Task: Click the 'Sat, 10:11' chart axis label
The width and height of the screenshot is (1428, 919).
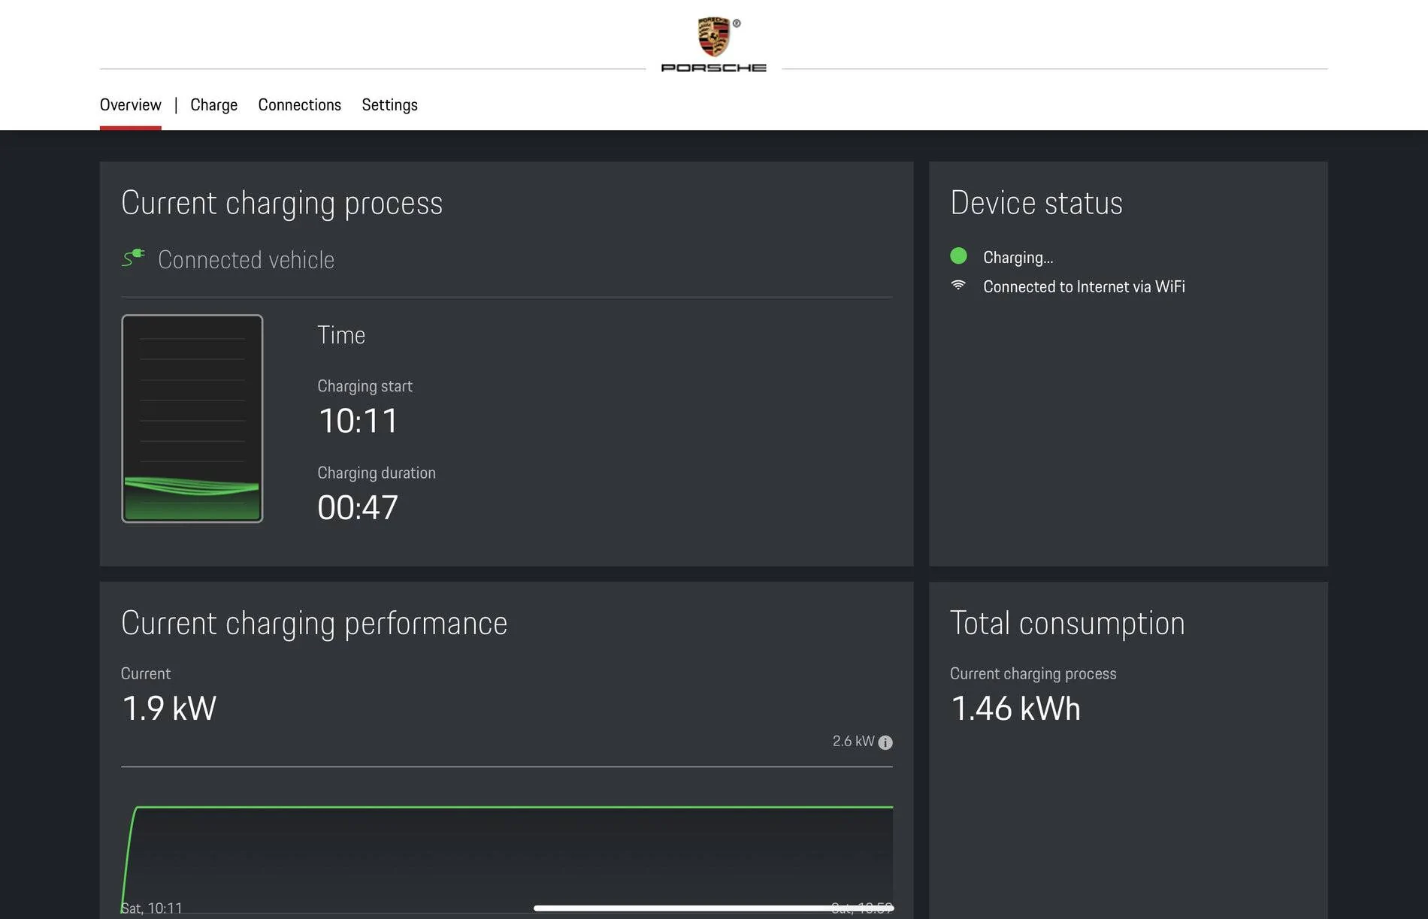Action: [x=152, y=908]
